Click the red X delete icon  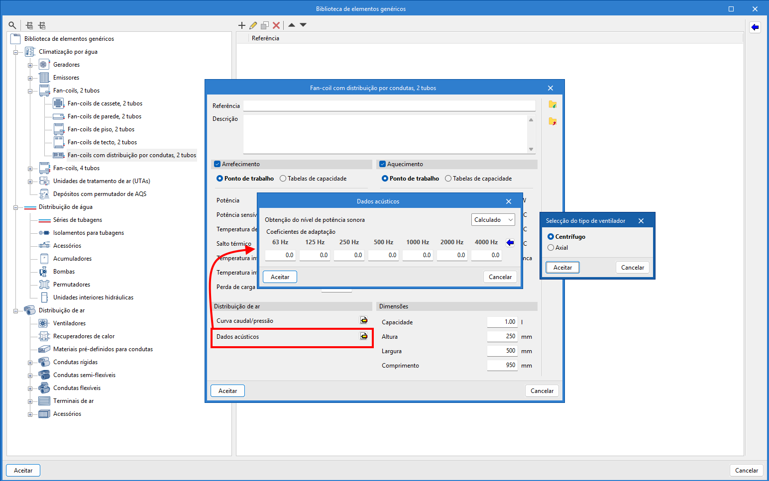pyautogui.click(x=276, y=25)
